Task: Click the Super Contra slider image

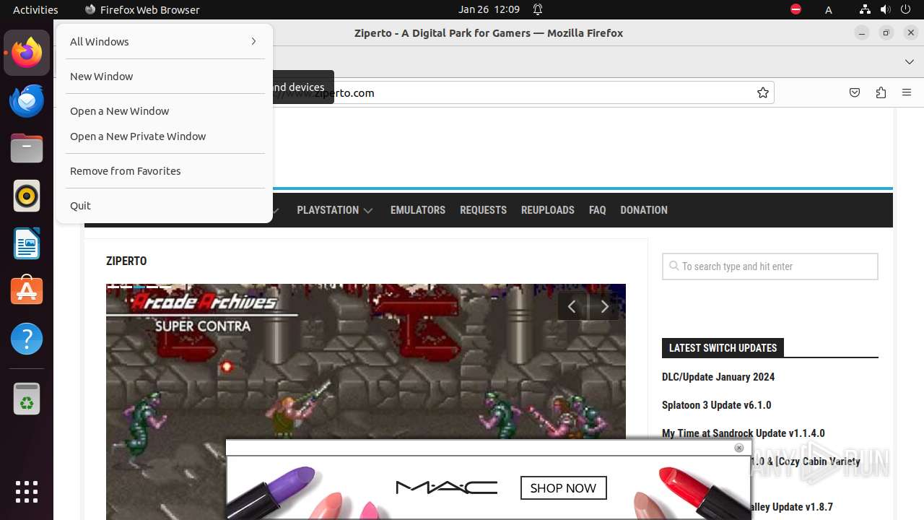Action: click(x=366, y=402)
